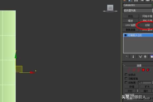Open the 修改器列表 modifier list dropdown

(138, 10)
